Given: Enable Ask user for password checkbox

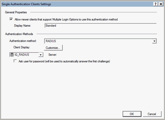Looking at the screenshot, I should click(x=15, y=61).
